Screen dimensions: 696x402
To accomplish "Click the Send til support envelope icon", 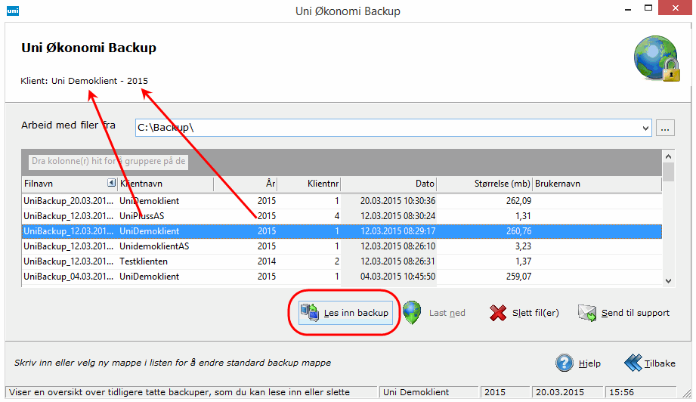I will [588, 313].
